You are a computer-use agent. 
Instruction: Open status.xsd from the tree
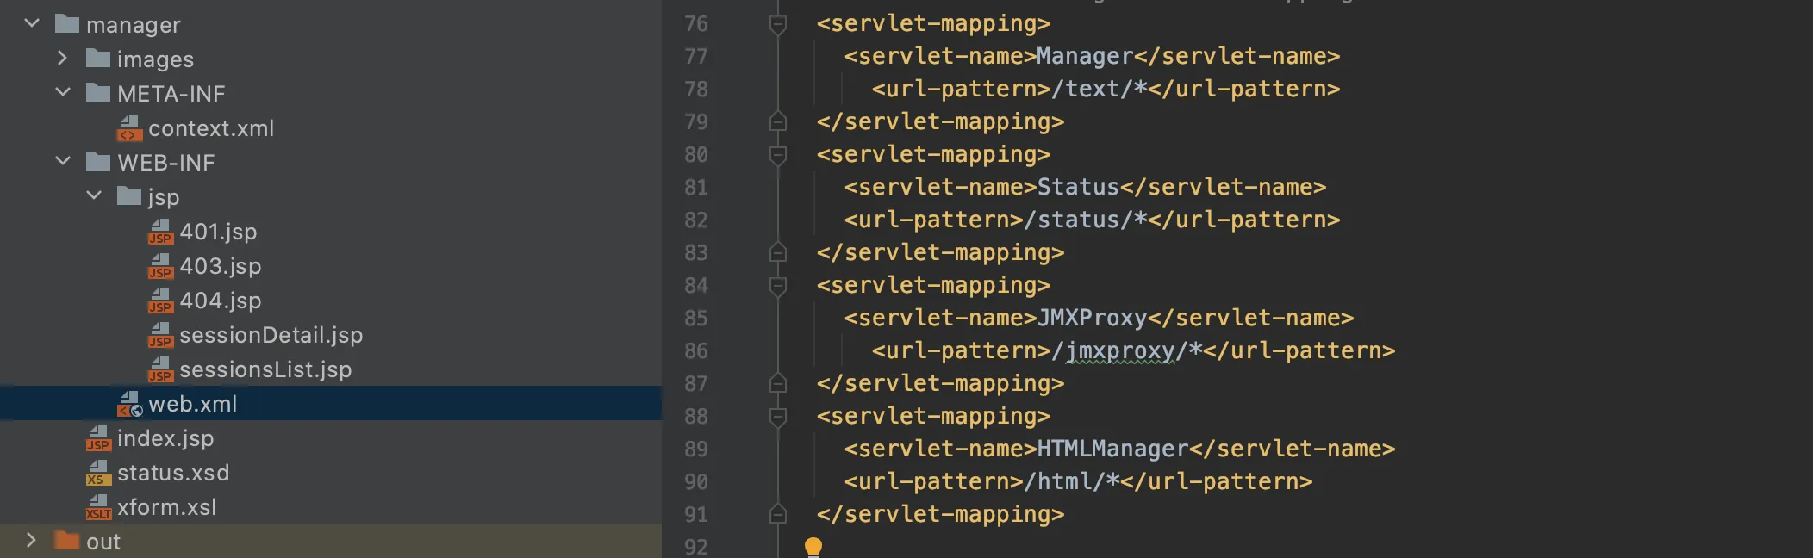coord(173,473)
